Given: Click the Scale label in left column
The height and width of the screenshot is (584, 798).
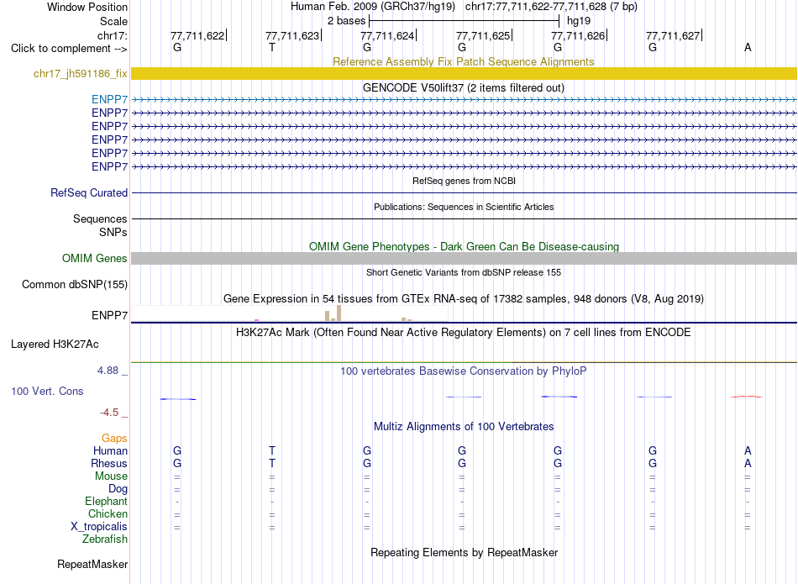Looking at the screenshot, I should (113, 21).
